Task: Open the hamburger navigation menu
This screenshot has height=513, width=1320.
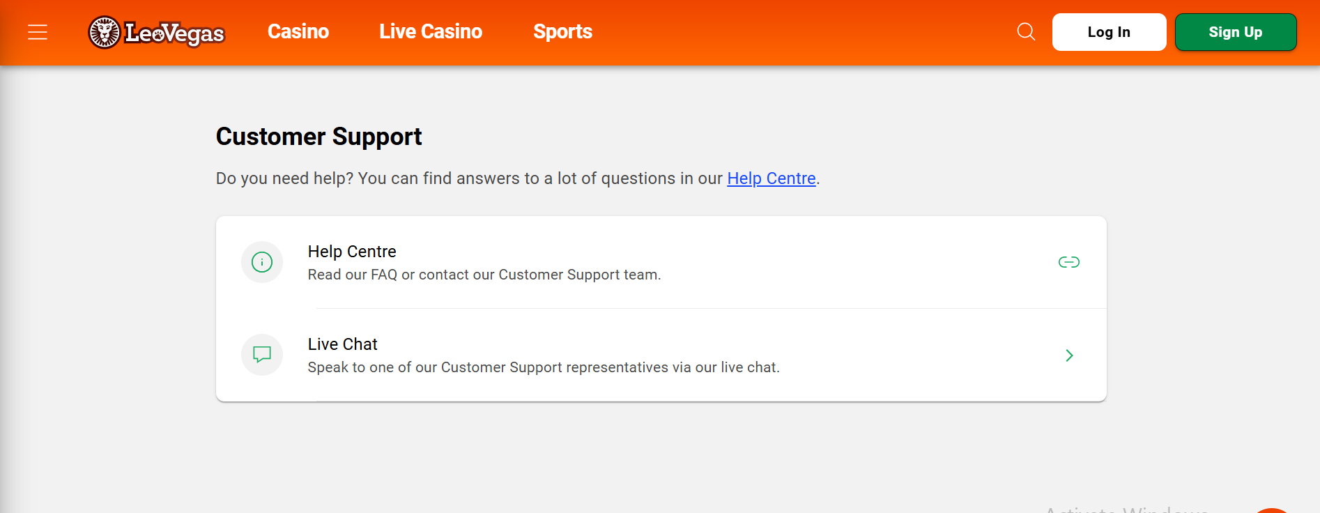Action: [x=38, y=32]
